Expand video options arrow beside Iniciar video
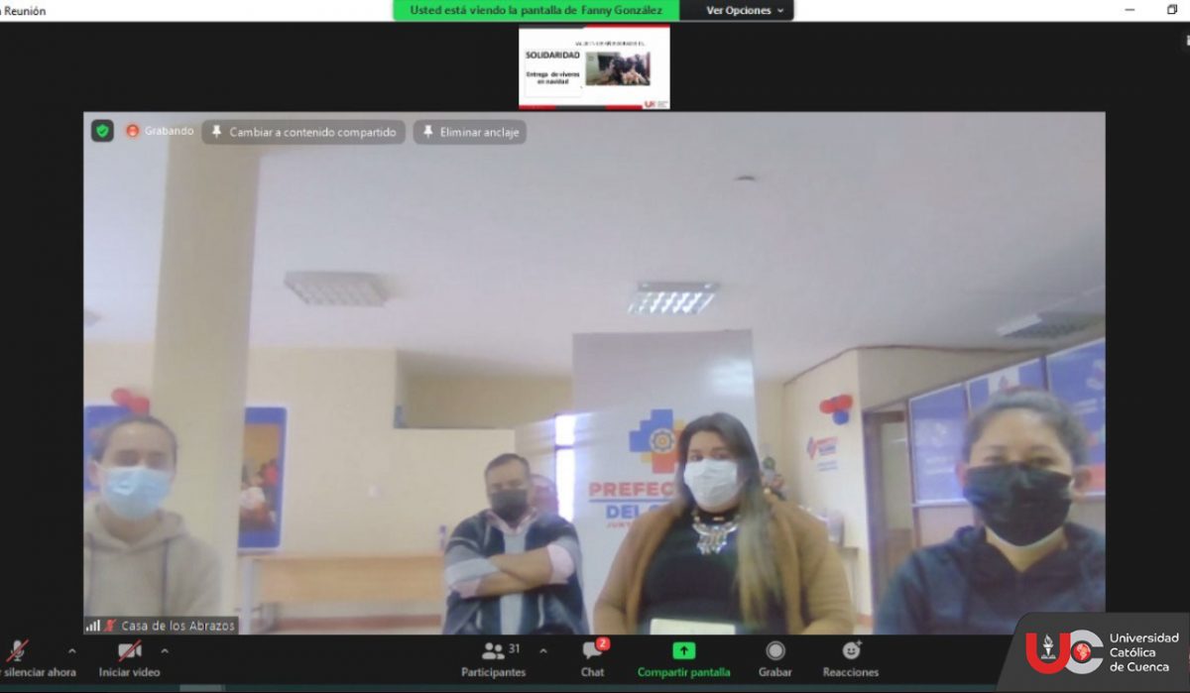The image size is (1190, 693). (165, 651)
